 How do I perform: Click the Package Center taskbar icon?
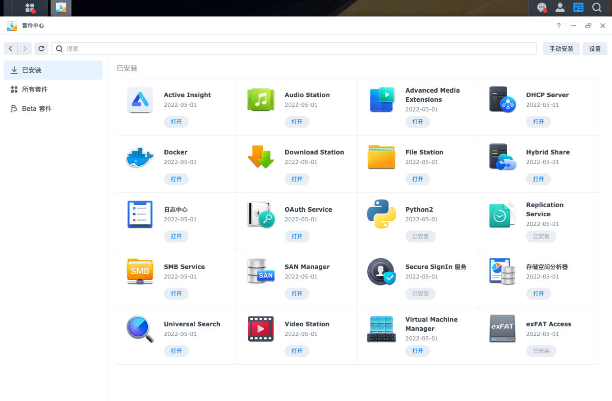click(x=61, y=8)
